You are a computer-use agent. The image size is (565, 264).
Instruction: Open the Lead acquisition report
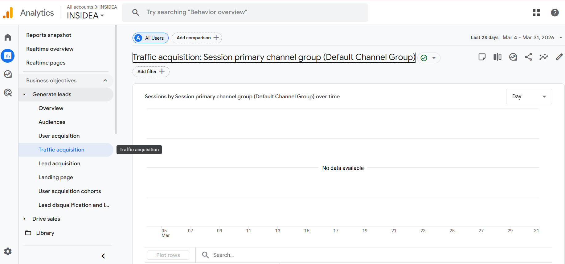tap(59, 164)
